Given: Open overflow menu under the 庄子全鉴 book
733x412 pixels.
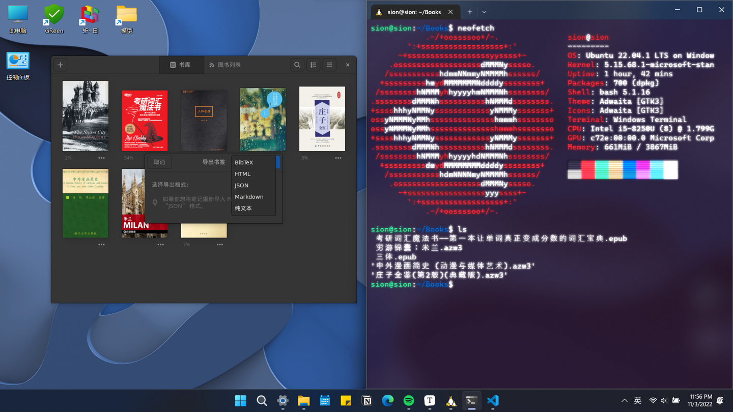Looking at the screenshot, I should coord(339,158).
